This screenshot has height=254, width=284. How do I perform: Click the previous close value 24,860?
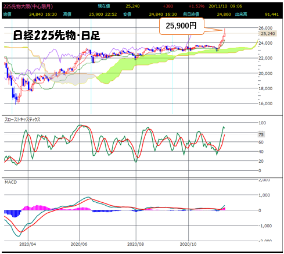point(224,15)
